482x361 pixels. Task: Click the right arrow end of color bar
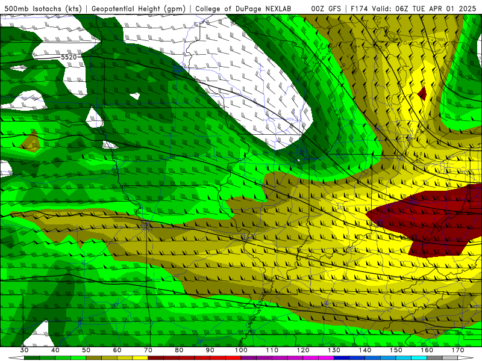click(466, 358)
